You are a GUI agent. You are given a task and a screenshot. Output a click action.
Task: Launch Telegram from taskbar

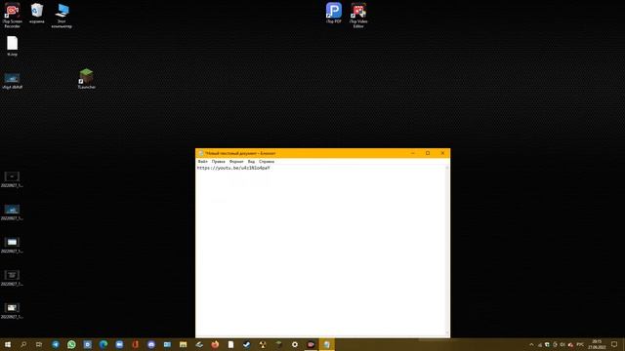click(56, 344)
